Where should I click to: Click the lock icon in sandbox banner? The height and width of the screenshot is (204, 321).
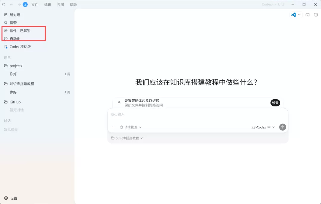tap(119, 103)
